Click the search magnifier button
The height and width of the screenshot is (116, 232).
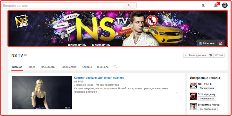click(x=130, y=5)
